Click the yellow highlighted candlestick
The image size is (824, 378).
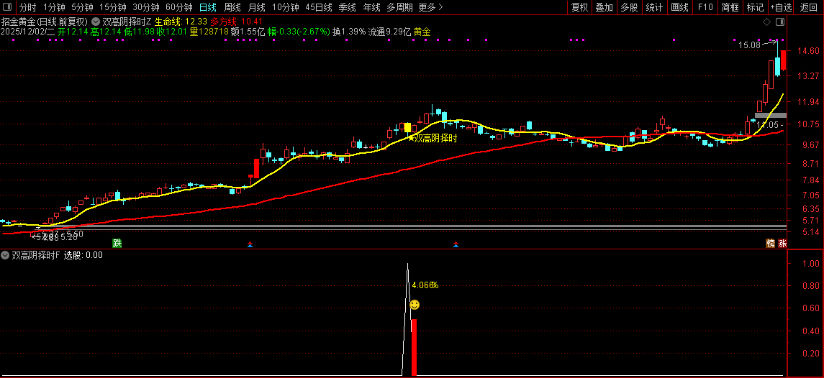408,128
